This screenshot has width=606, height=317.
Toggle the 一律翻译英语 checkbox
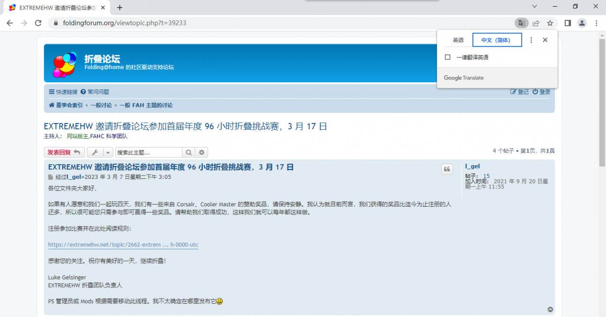[x=447, y=57]
